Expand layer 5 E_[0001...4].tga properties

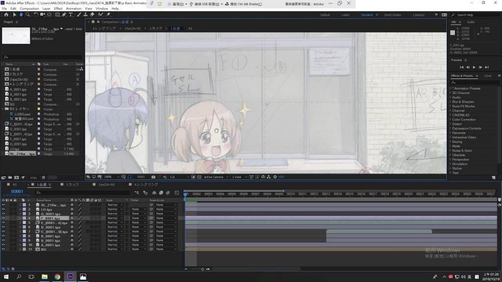pyautogui.click(x=20, y=223)
